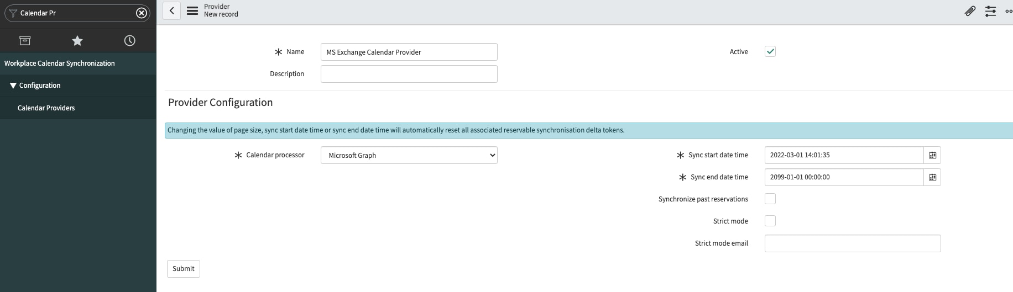
Task: Show favorites via the star icon
Action: 77,40
